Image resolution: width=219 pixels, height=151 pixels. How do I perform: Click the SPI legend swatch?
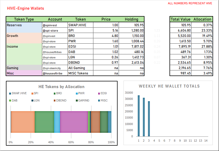click(32, 93)
